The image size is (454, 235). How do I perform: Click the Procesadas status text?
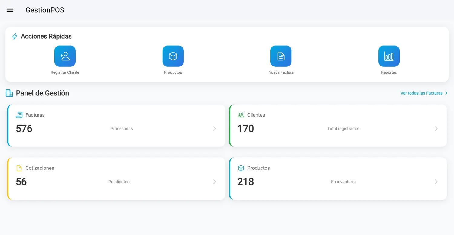point(122,129)
